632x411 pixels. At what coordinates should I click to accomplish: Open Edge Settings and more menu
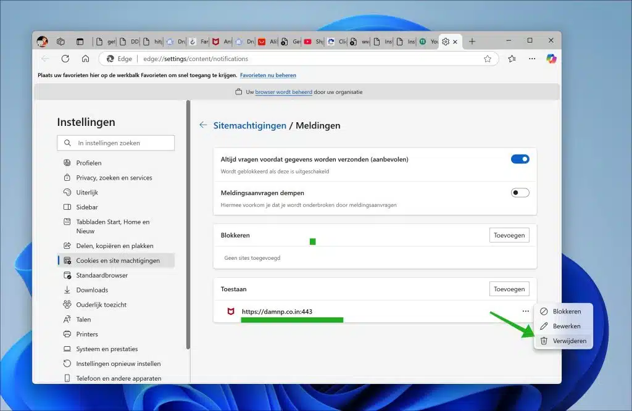(532, 59)
